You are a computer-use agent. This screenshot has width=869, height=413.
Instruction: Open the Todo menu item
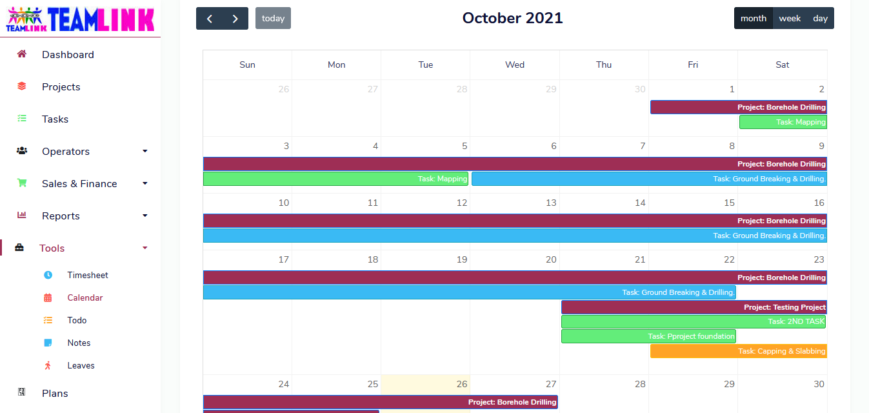(77, 320)
